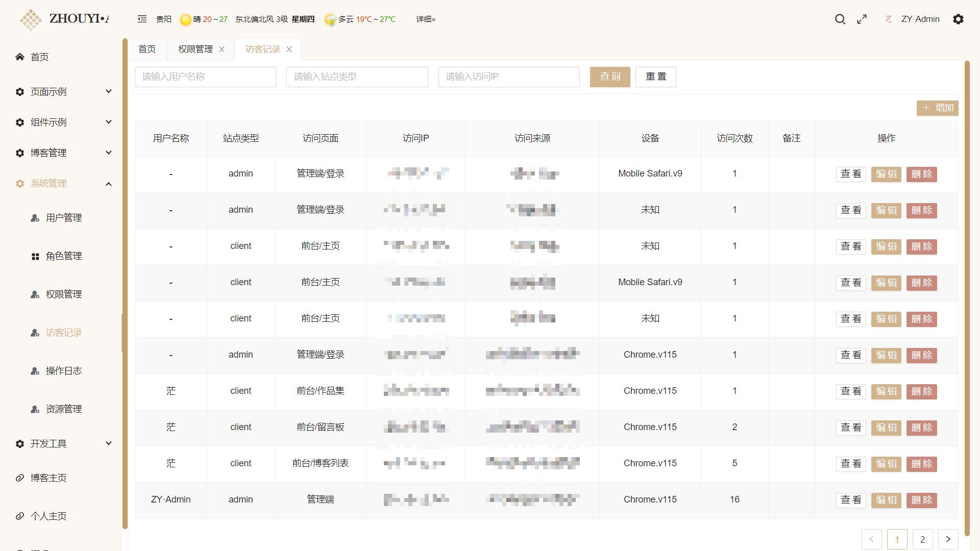Click the 查询 search button

(610, 77)
